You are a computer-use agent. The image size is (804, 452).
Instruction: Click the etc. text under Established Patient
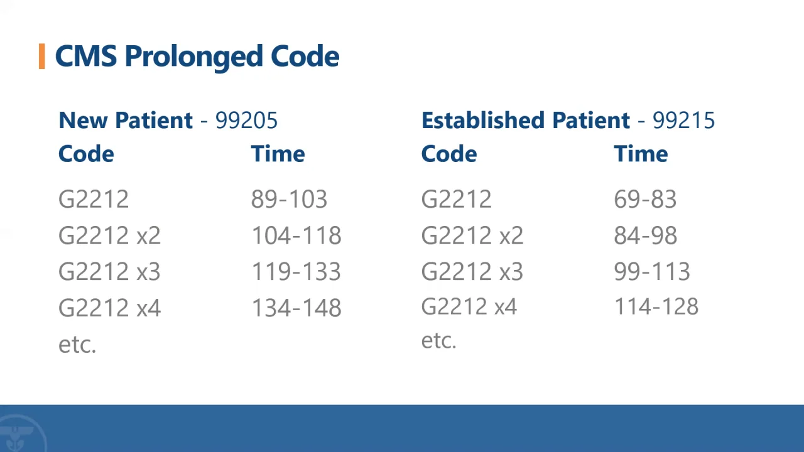point(438,340)
